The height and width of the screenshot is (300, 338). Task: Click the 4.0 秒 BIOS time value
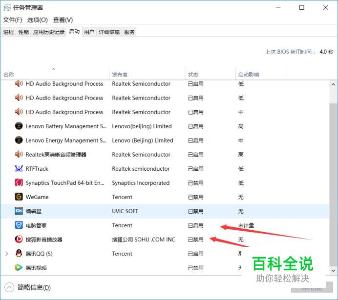pyautogui.click(x=326, y=52)
